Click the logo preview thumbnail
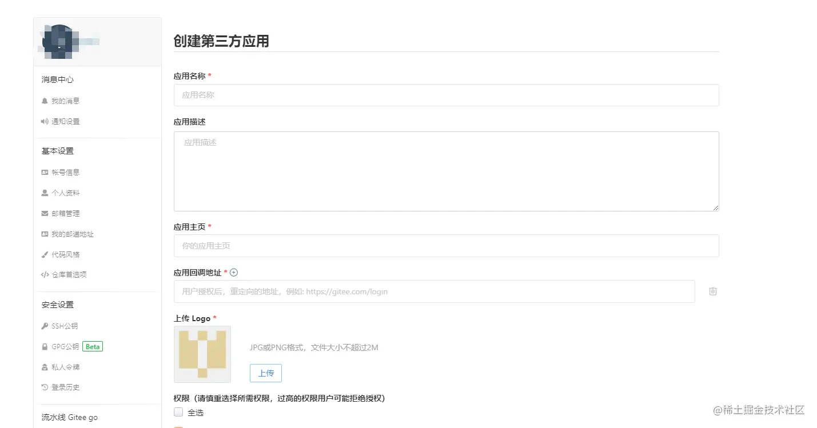Screen dimensions: 817x428 point(202,354)
